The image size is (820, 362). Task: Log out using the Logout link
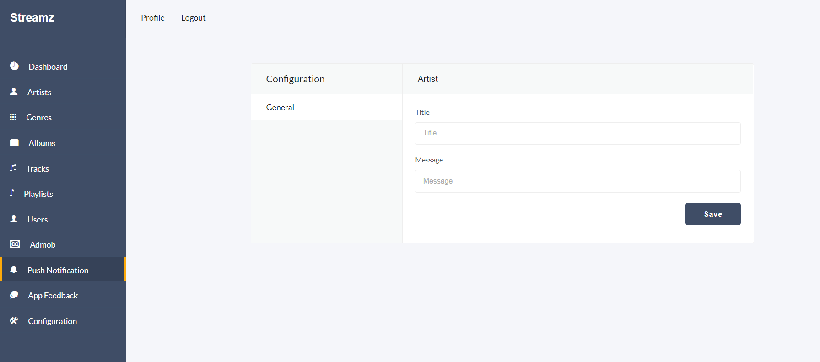click(x=193, y=18)
